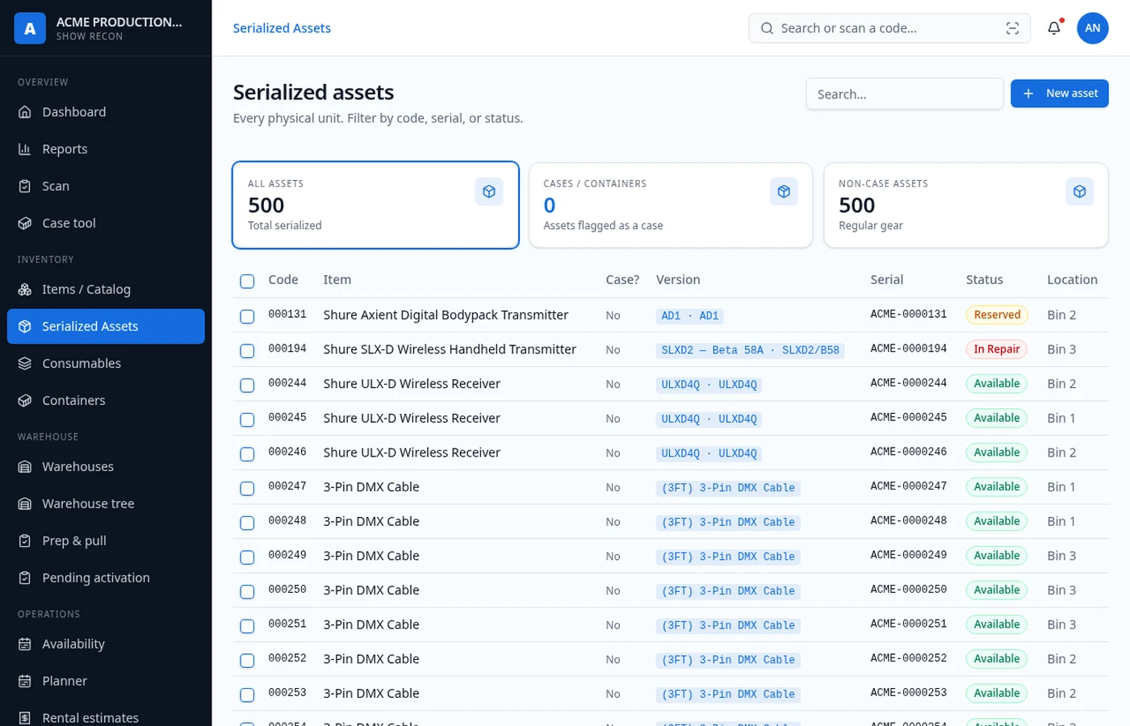Click the AD1 · AD1 version tag

pyautogui.click(x=690, y=315)
